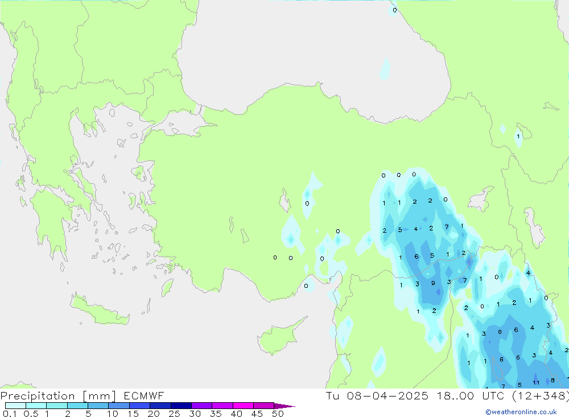Viewport: 569px width, 417px height.
Task: Pick the 25–30 mm navy legend swatch
Action: point(181,406)
